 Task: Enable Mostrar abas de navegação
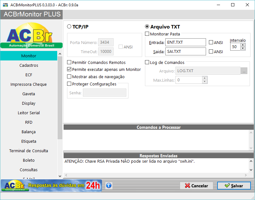tap(69, 77)
